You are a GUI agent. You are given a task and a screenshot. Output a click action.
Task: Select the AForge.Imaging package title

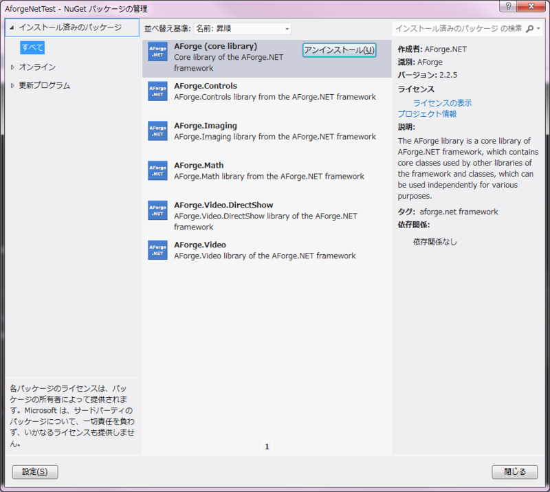(x=206, y=126)
